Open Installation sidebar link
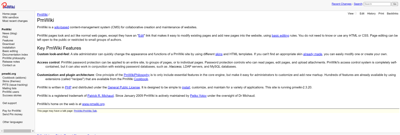The width and height of the screenshot is (400, 135). coord(9,48)
